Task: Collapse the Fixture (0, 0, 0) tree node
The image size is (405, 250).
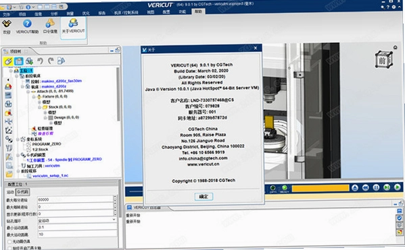Action: [34, 97]
